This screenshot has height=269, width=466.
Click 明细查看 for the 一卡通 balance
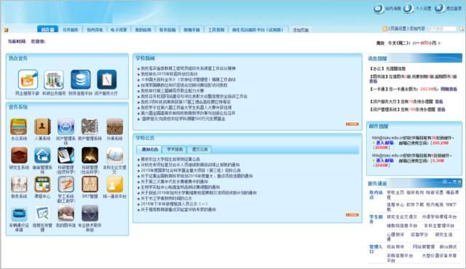click(449, 89)
